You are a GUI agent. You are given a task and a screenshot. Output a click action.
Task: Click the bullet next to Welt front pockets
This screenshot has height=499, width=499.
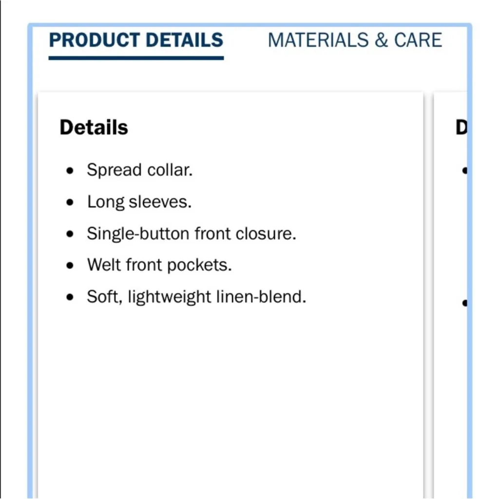[x=71, y=266]
